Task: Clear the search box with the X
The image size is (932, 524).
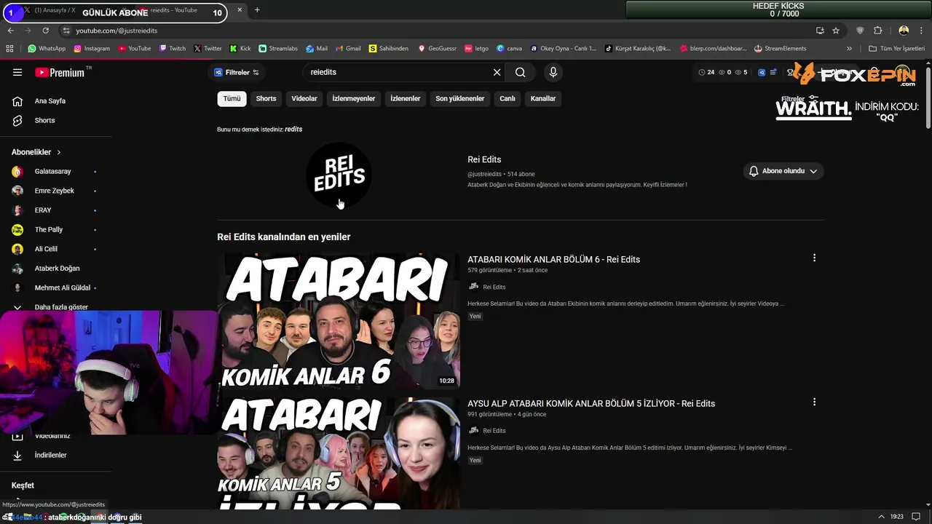Action: [497, 72]
